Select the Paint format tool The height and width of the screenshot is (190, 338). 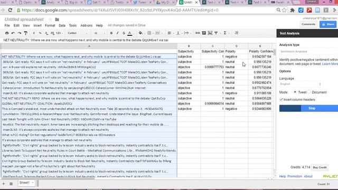tap(26, 33)
